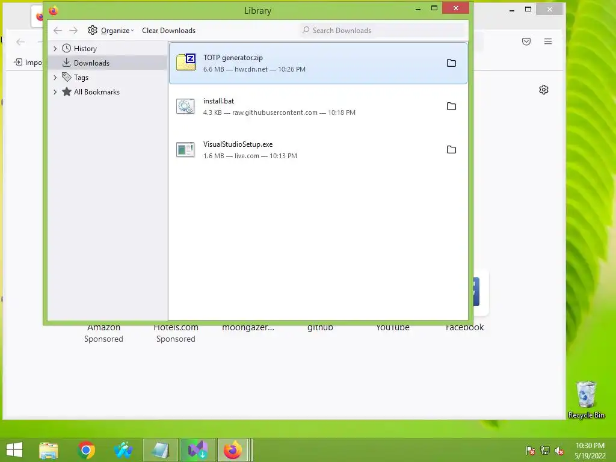Click the TOTP generator.zip file icon
Screen dimensions: 616x462
click(186, 62)
